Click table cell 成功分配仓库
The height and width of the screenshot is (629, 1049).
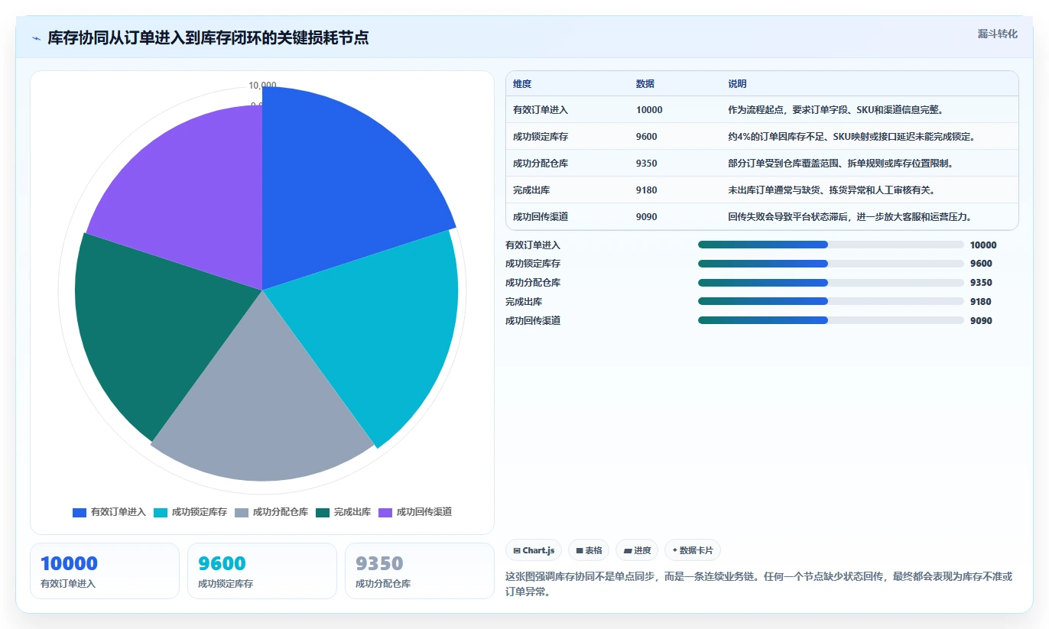tap(541, 164)
